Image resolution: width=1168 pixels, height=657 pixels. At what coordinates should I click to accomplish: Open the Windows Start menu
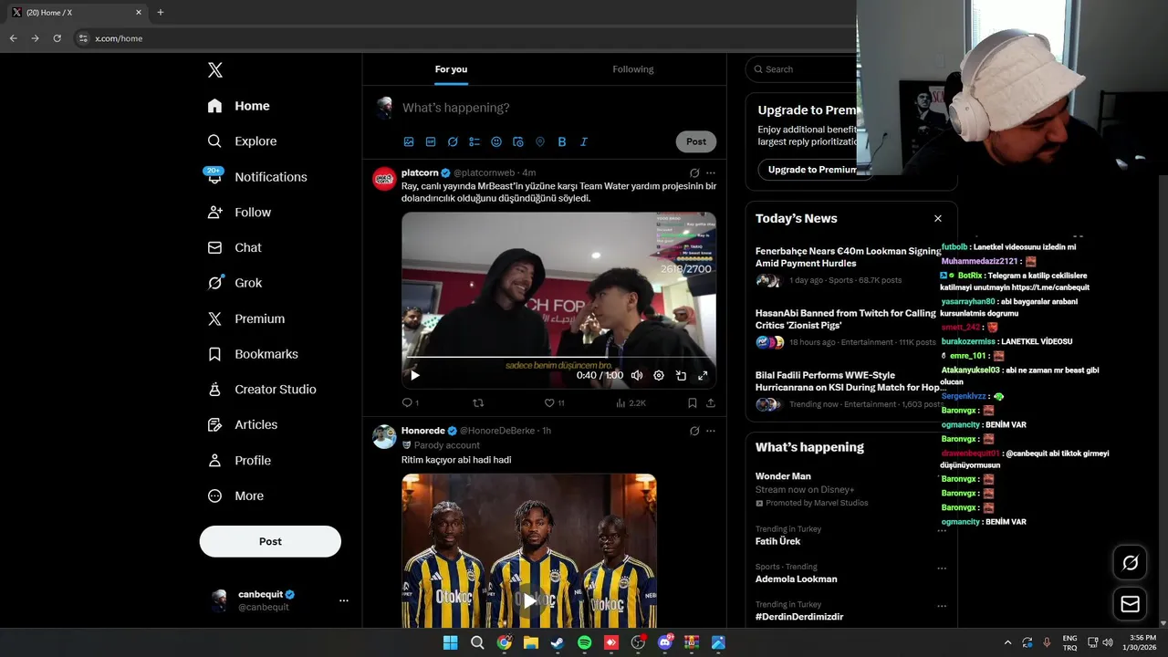pos(450,642)
